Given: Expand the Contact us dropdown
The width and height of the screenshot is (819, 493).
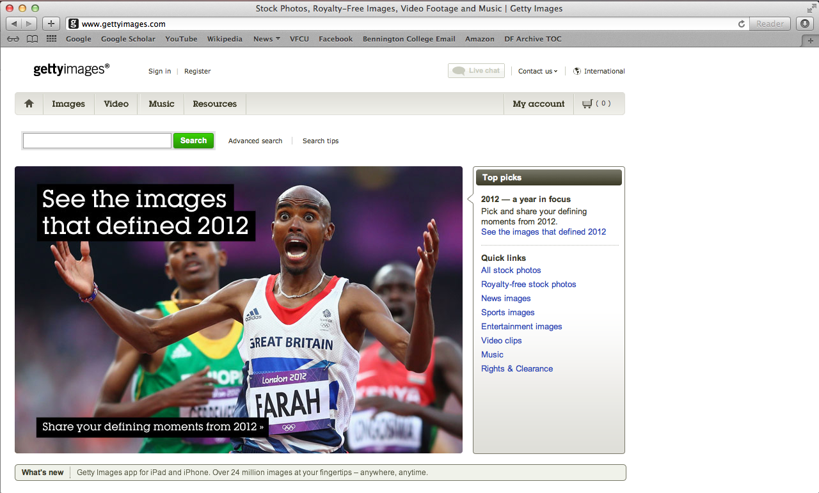Looking at the screenshot, I should (x=537, y=71).
